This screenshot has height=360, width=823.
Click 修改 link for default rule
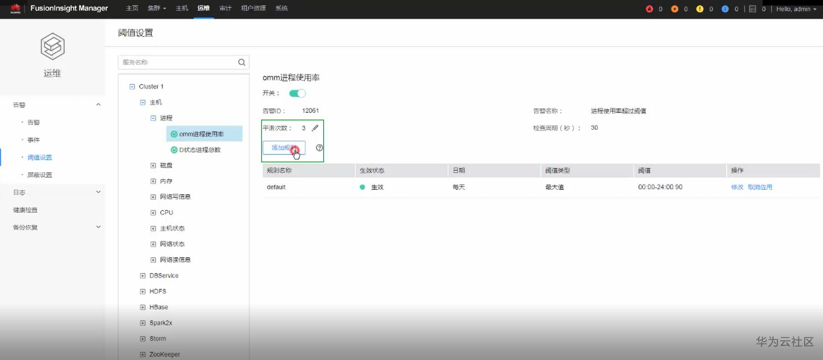pyautogui.click(x=737, y=187)
